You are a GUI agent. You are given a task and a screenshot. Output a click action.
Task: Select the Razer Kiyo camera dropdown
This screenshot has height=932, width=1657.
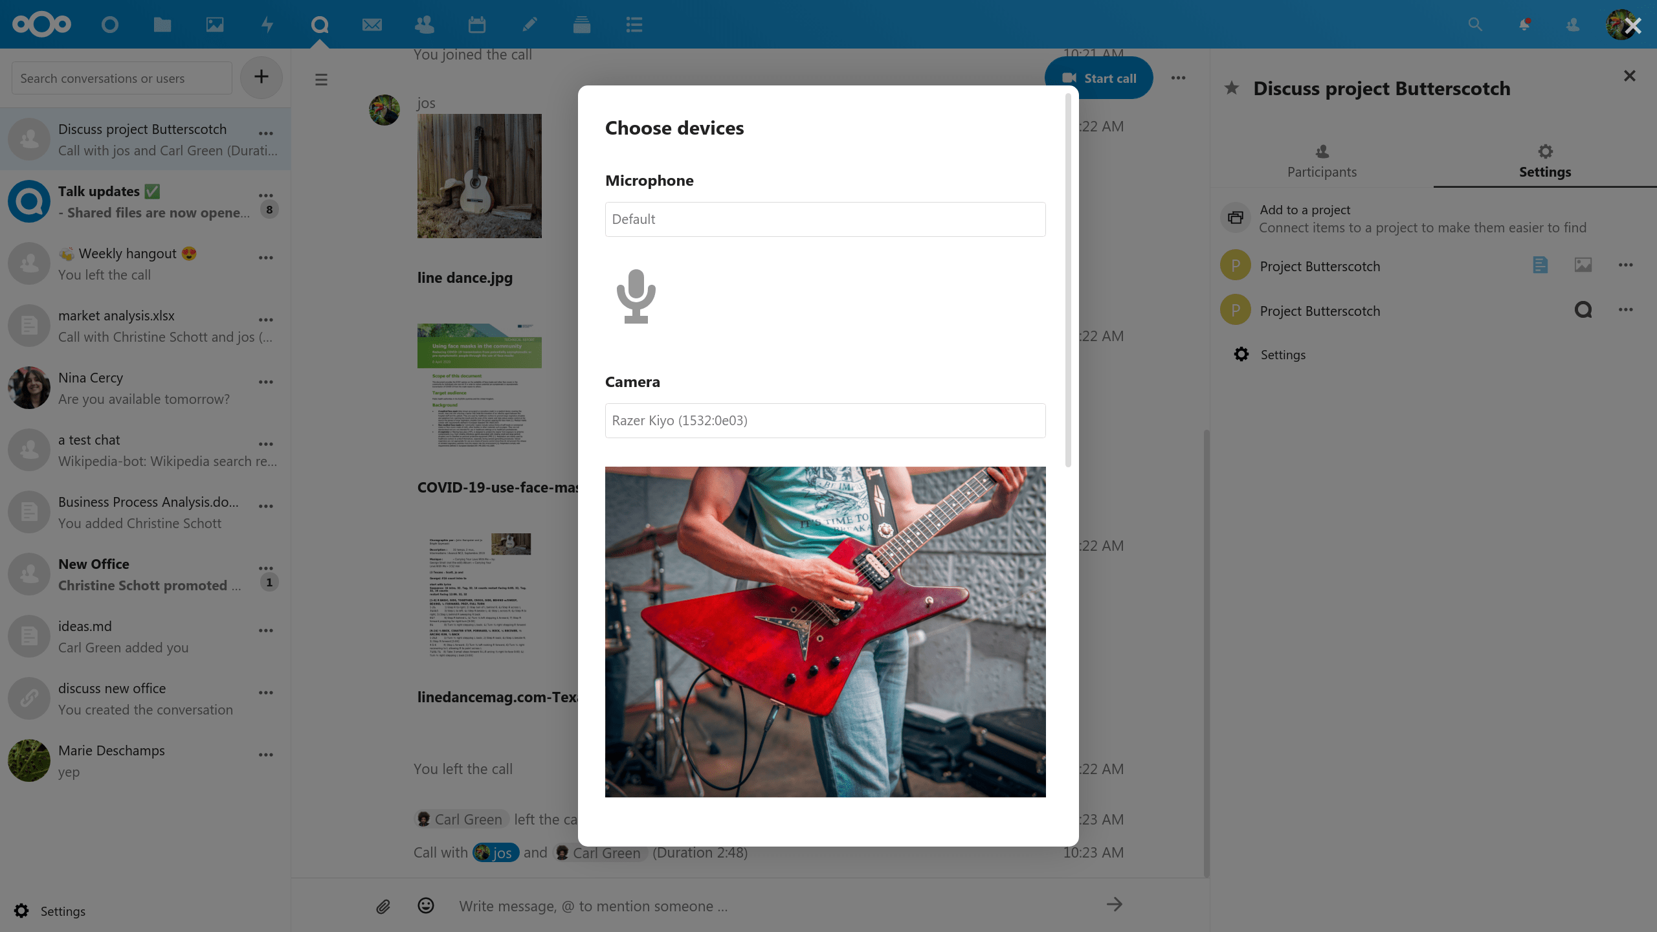point(824,420)
